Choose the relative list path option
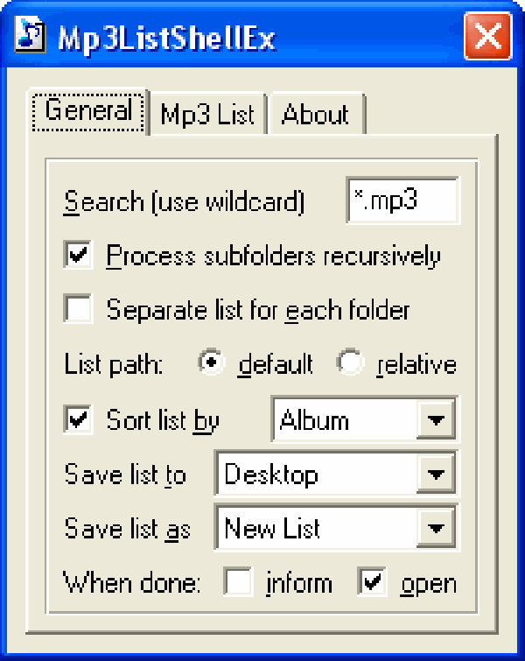 (351, 363)
